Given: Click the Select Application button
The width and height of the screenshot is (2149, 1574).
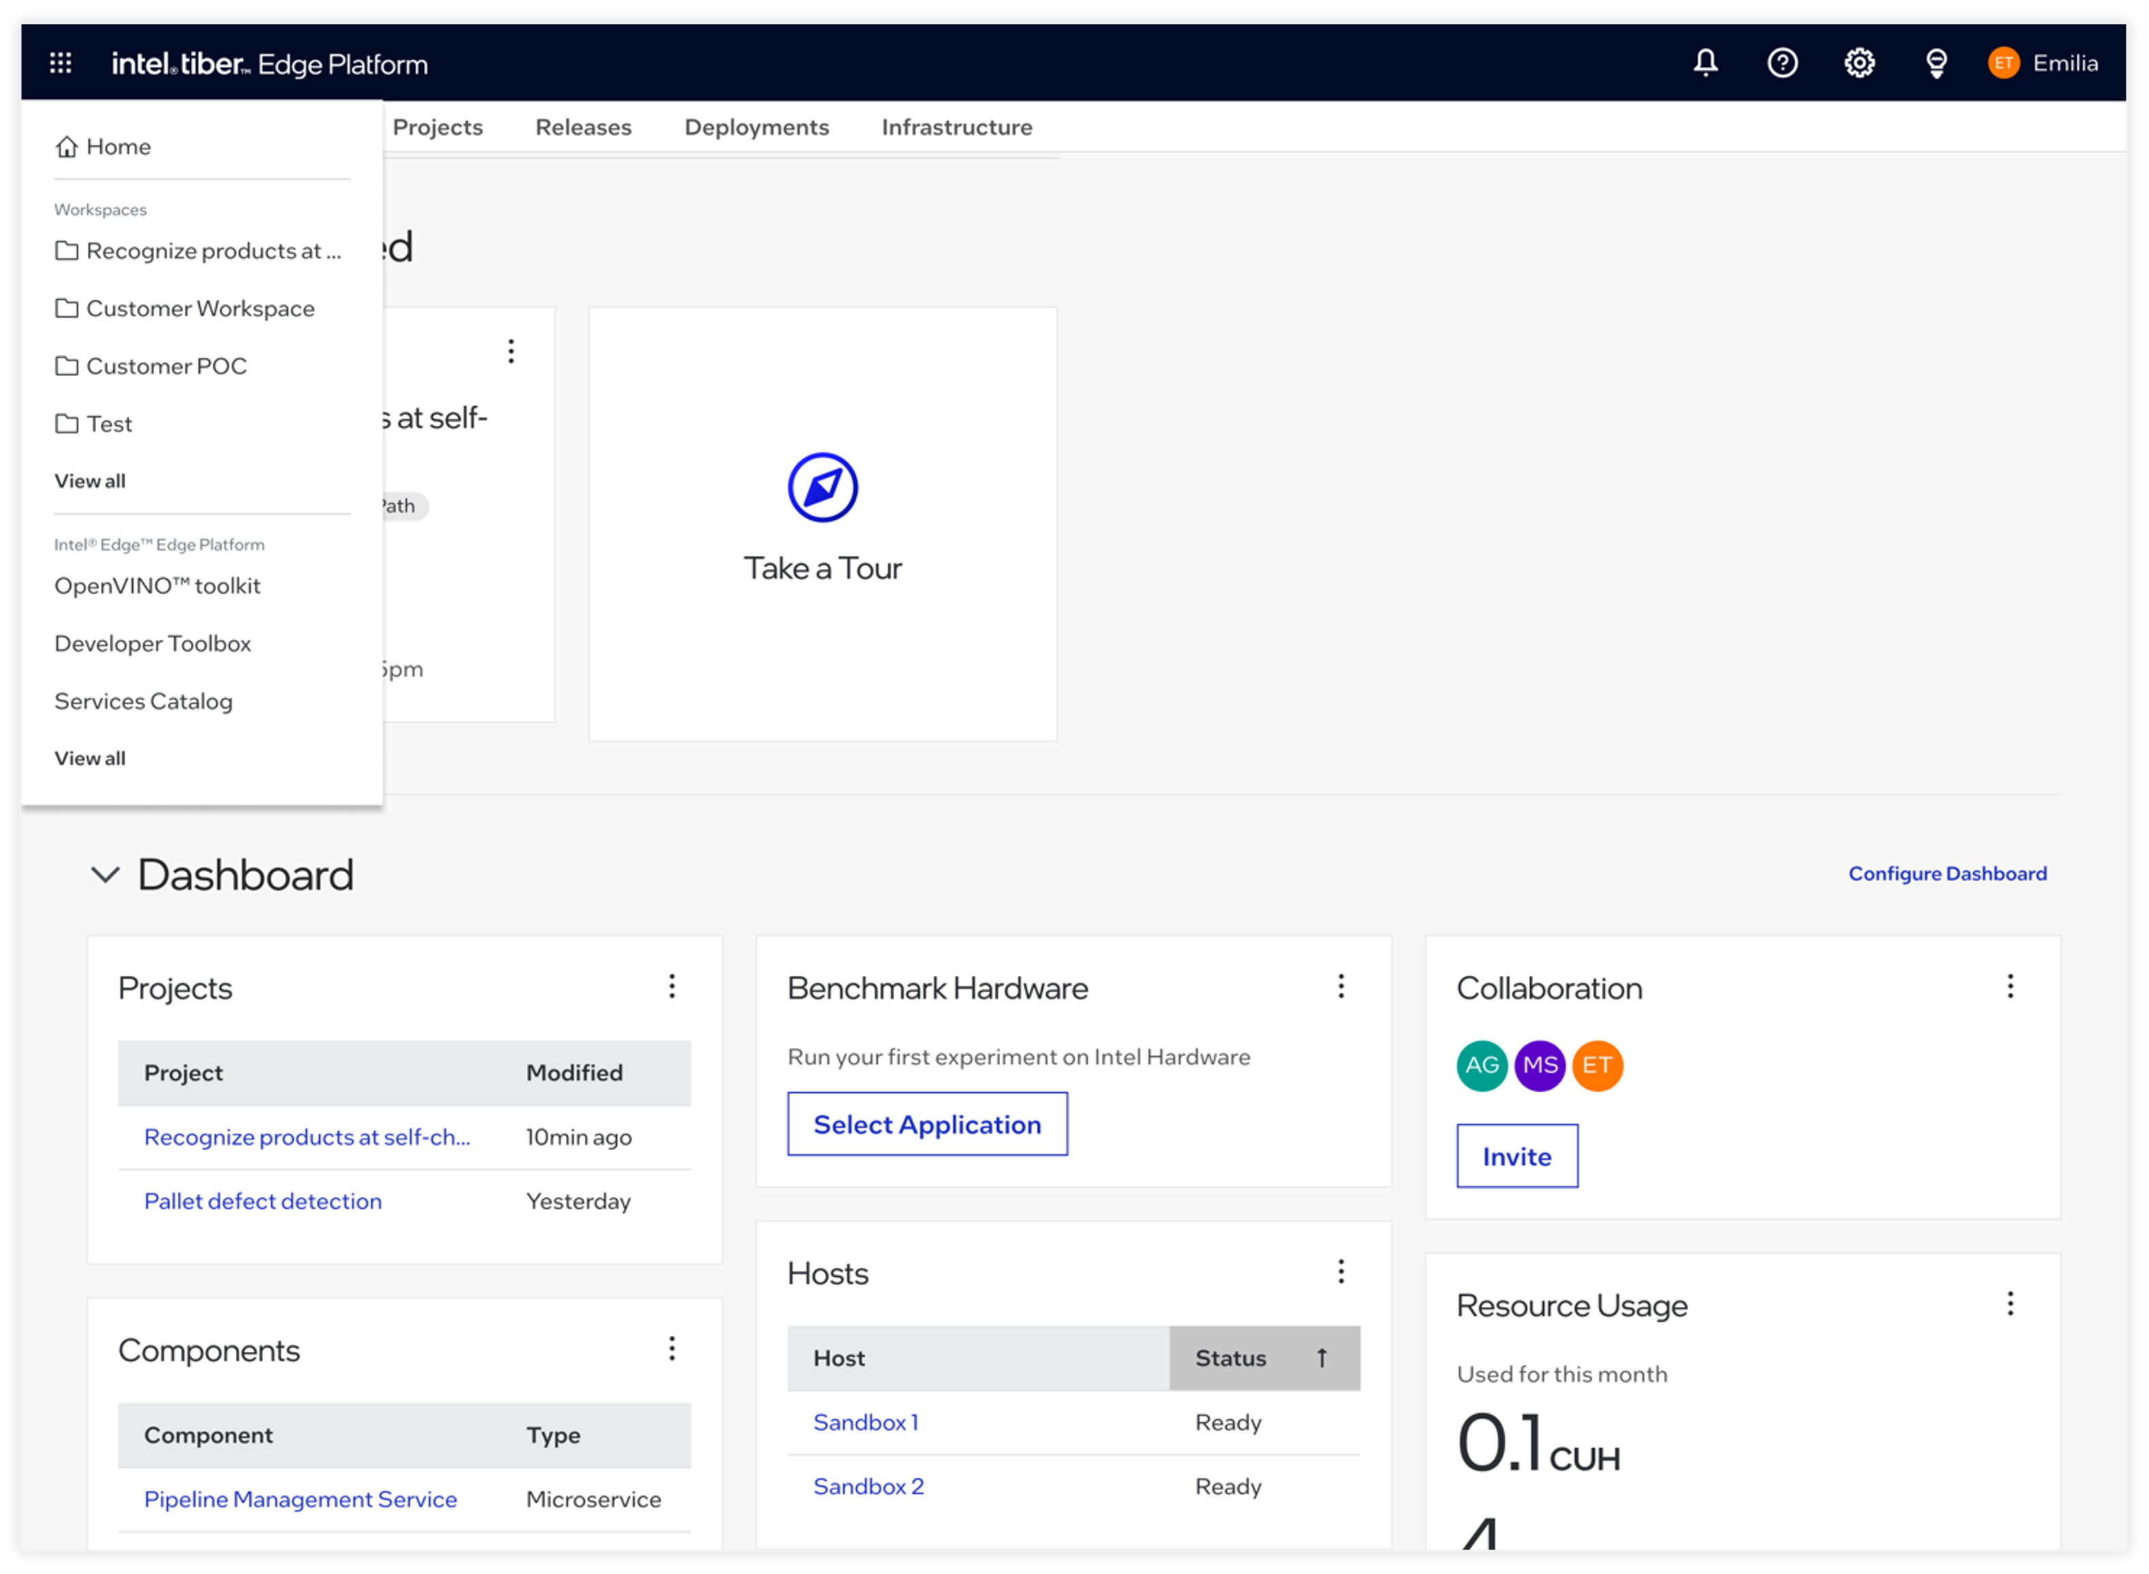Looking at the screenshot, I should [927, 1124].
